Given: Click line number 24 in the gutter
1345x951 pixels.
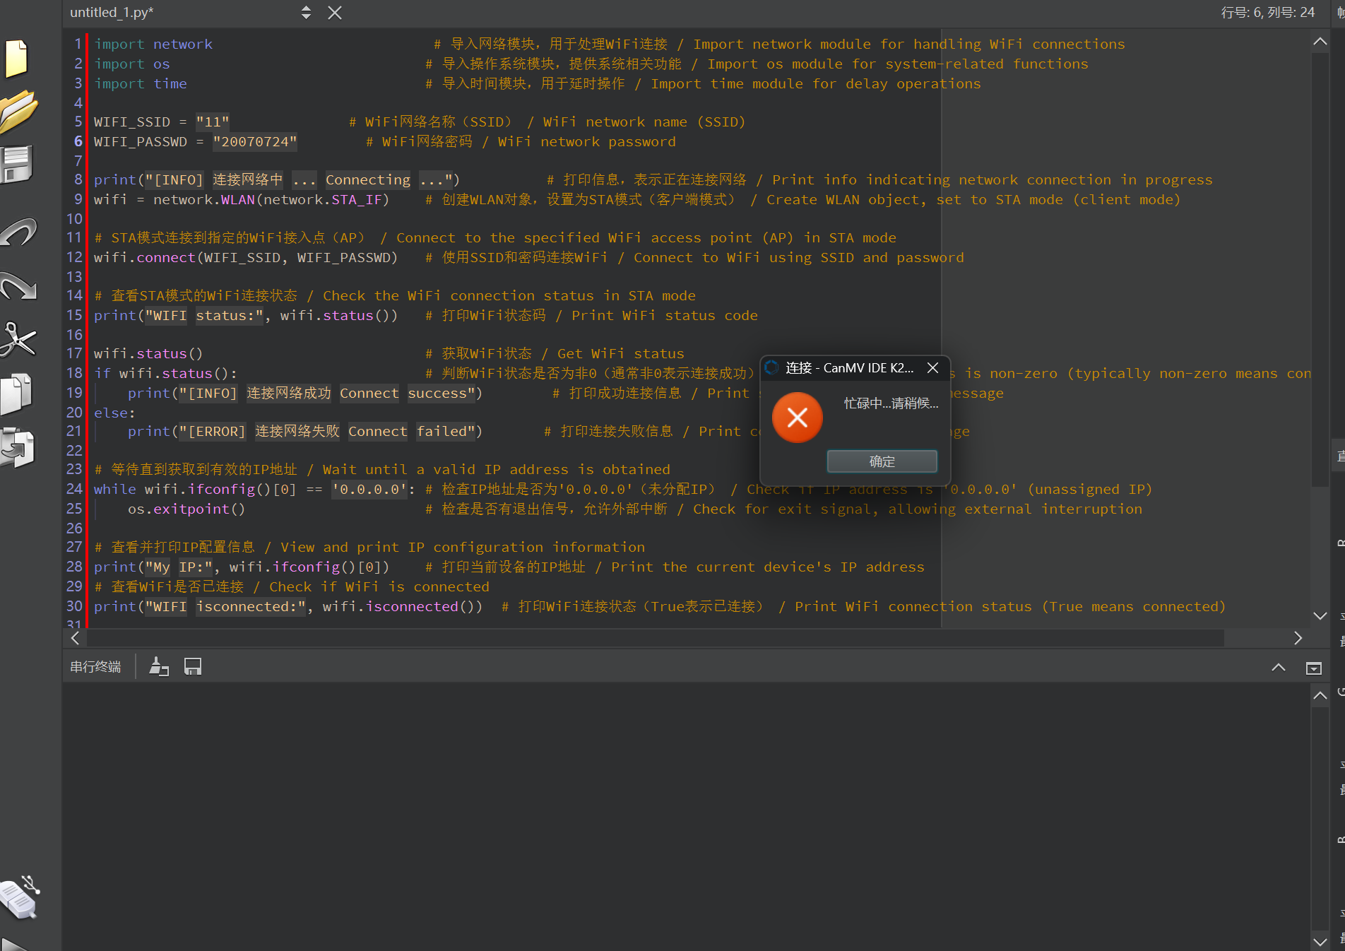Looking at the screenshot, I should tap(74, 489).
